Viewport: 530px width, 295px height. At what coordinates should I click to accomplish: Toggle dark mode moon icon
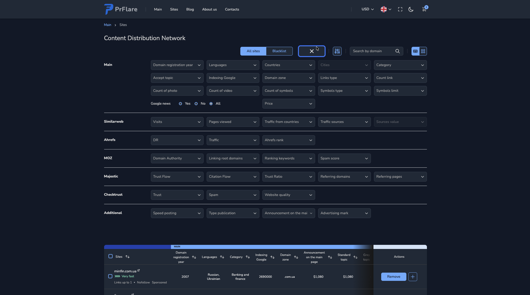coord(411,10)
